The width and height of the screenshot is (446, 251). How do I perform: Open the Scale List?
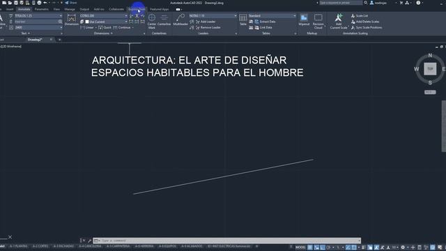360,16
